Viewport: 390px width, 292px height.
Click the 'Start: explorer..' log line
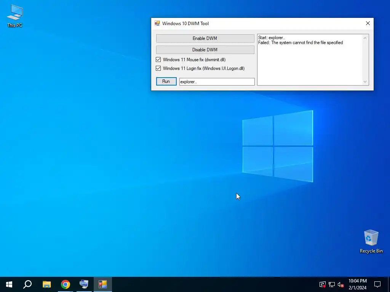point(272,38)
